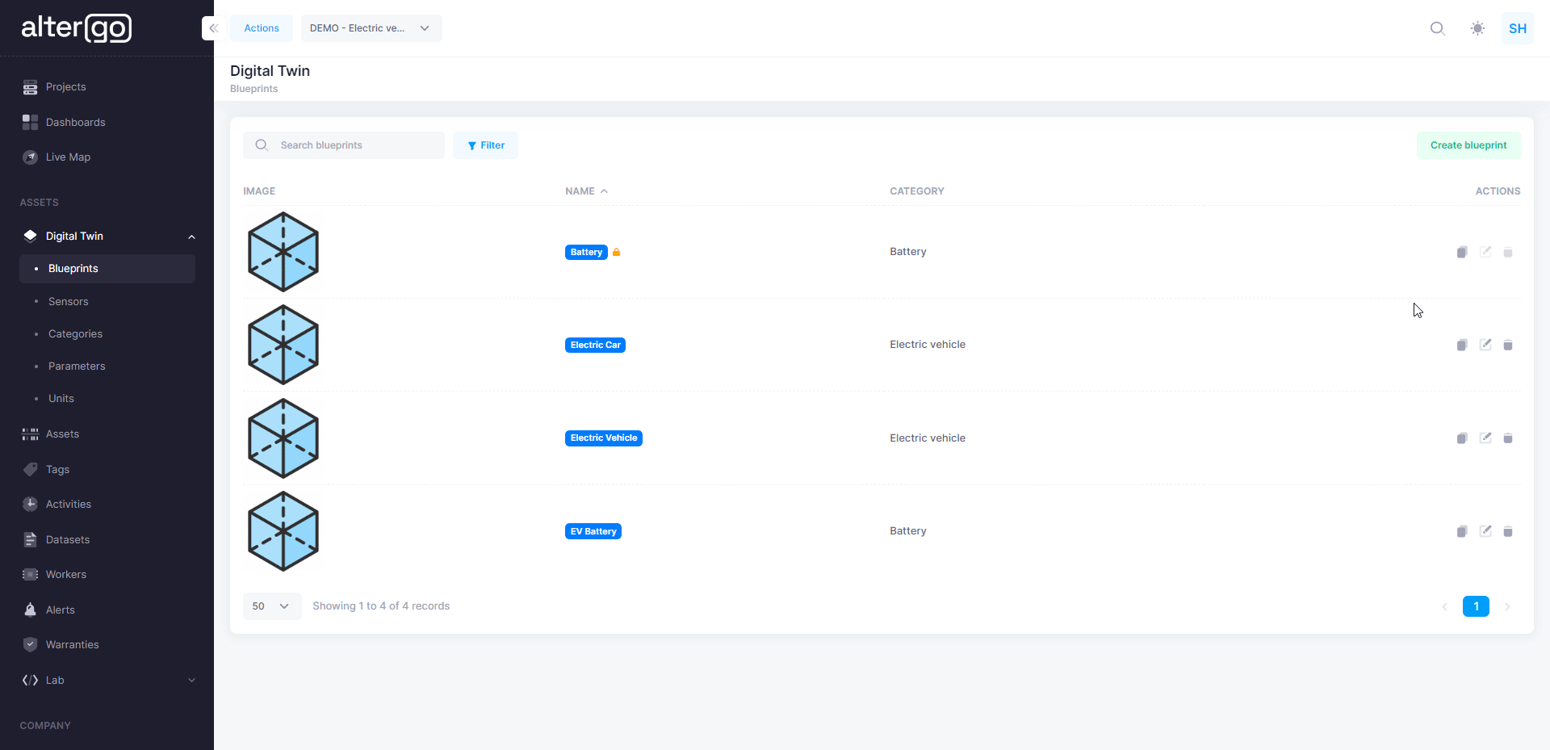Image resolution: width=1550 pixels, height=750 pixels.
Task: Click the Electric Car cube thumbnail
Action: (283, 345)
